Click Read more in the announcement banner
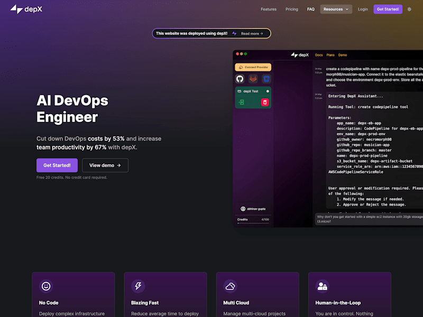Screen dimensions: 423x317 (x=252, y=34)
